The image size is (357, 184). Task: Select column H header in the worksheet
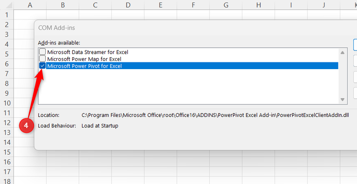(x=258, y=5)
